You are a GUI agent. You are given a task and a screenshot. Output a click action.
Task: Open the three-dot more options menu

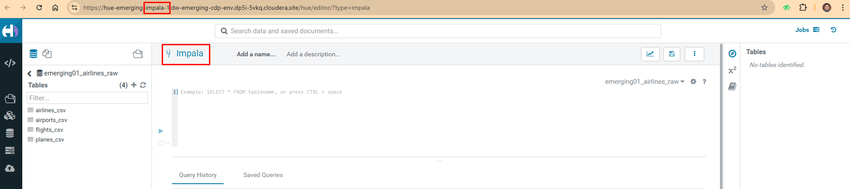[x=694, y=54]
